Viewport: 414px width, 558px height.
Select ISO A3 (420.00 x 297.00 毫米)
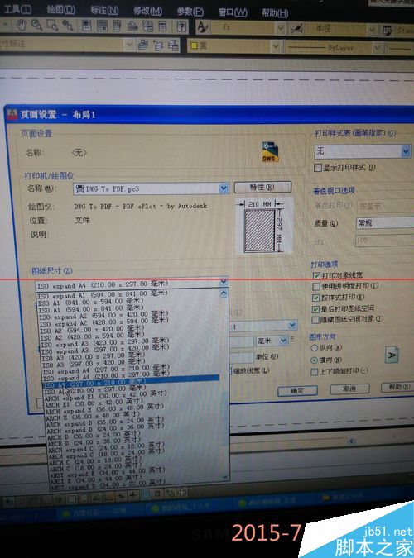(x=95, y=357)
